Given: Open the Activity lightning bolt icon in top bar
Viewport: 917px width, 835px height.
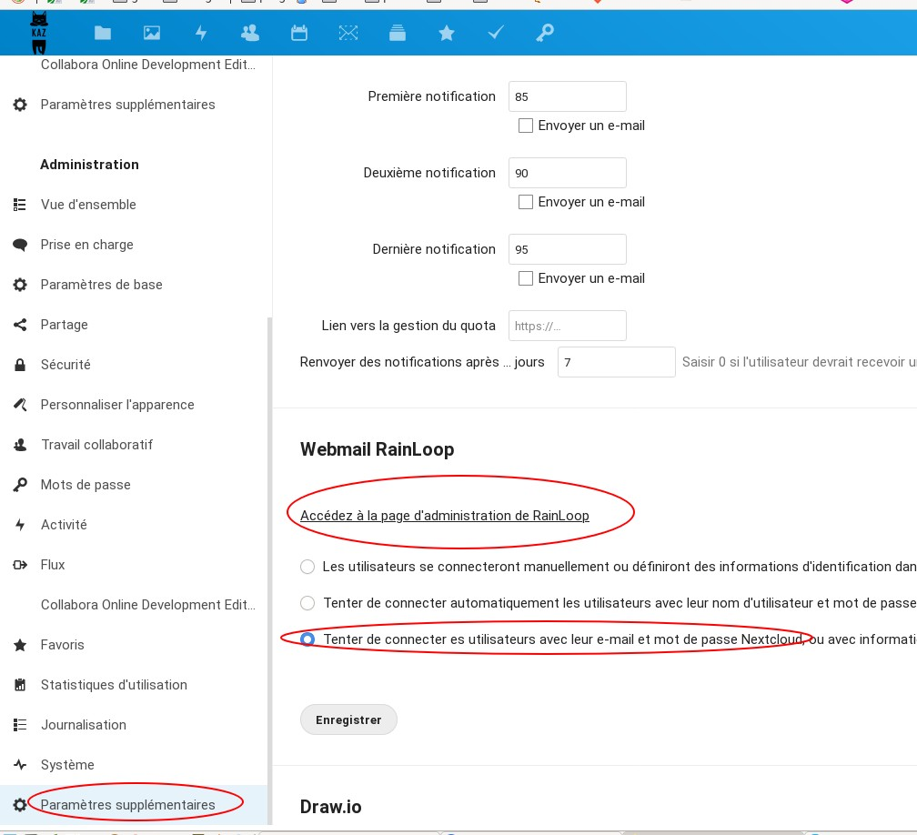Looking at the screenshot, I should pyautogui.click(x=201, y=34).
